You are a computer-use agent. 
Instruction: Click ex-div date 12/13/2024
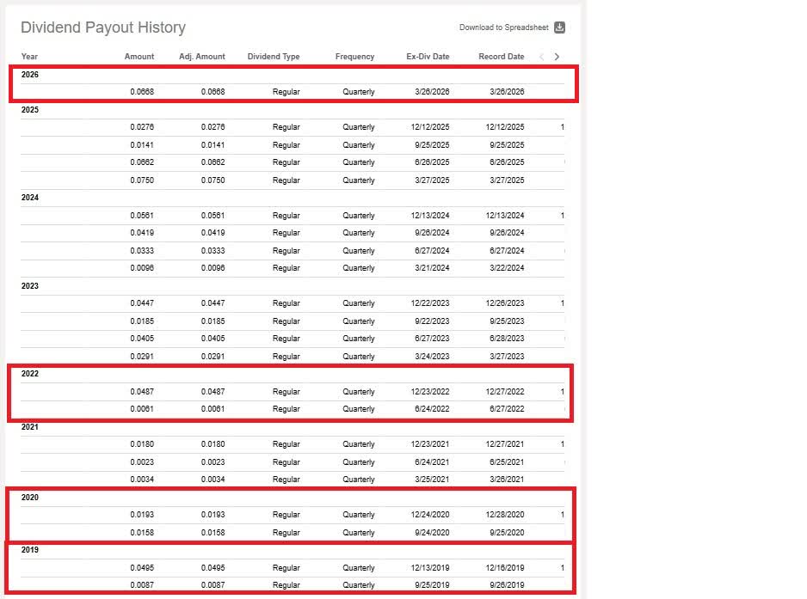click(x=430, y=216)
